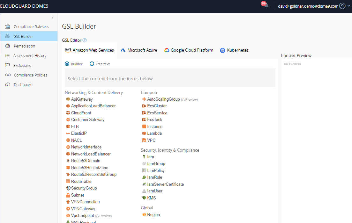The image size is (352, 223).
Task: Click the user profile avatar icon
Action: click(x=342, y=6)
